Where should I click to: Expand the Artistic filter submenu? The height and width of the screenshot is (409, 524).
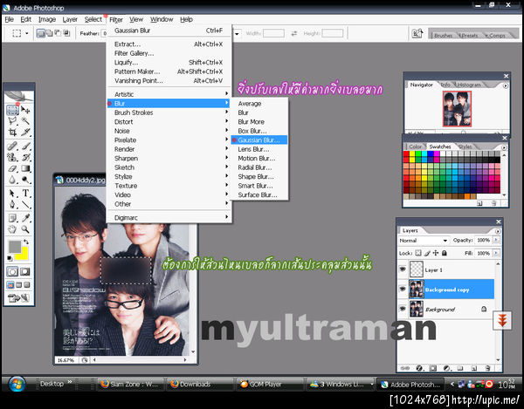[x=169, y=94]
